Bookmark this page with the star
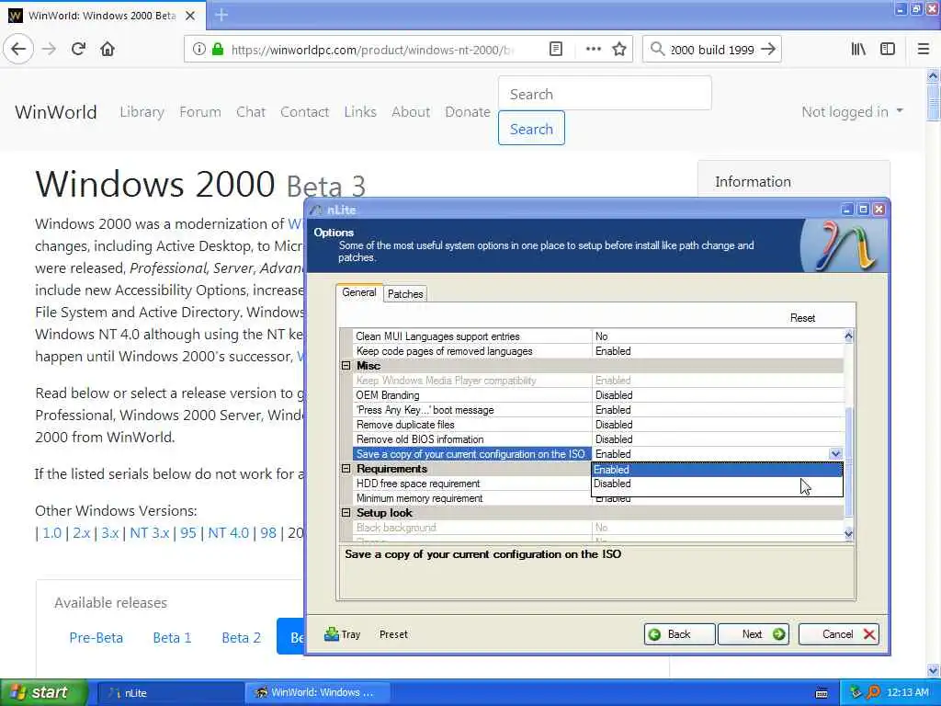941x706 pixels. 619,50
